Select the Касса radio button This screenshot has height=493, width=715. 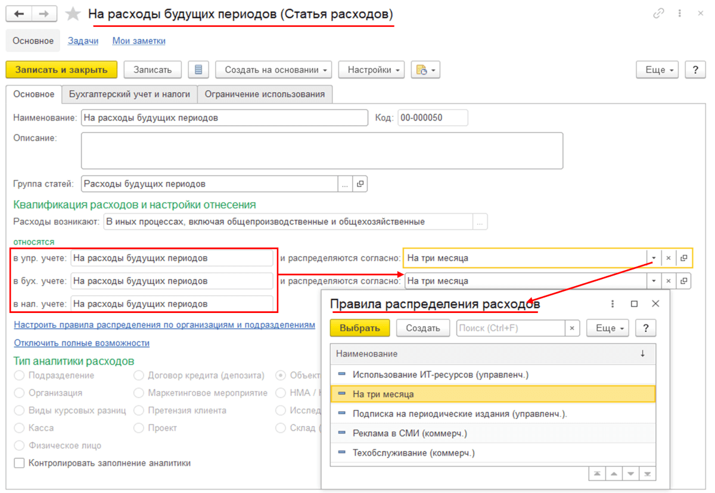point(19,428)
